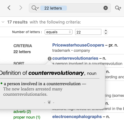Go forward with the right arrow
124x120 pixels.
(x=21, y=8)
